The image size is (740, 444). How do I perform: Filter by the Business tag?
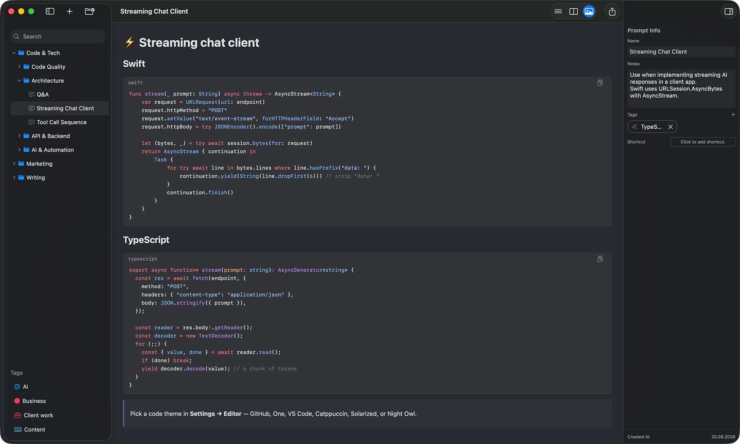click(30, 401)
